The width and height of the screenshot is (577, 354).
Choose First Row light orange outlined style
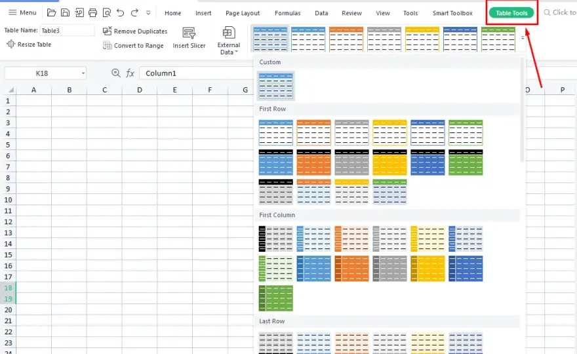pyautogui.click(x=314, y=132)
